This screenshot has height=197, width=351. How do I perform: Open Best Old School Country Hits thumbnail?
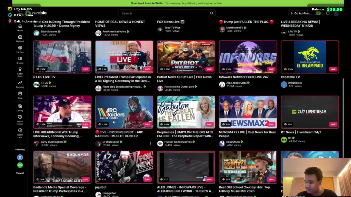(x=248, y=167)
